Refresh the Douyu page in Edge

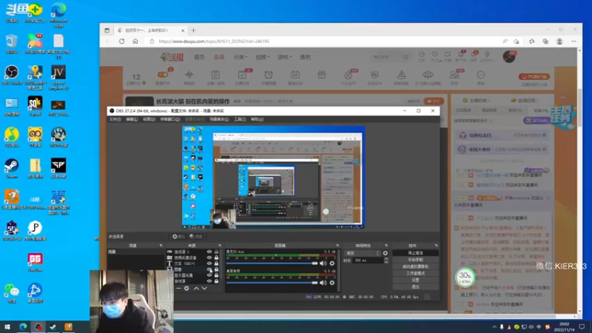coord(121,41)
